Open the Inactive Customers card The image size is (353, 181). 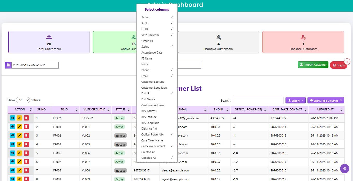coord(219,42)
